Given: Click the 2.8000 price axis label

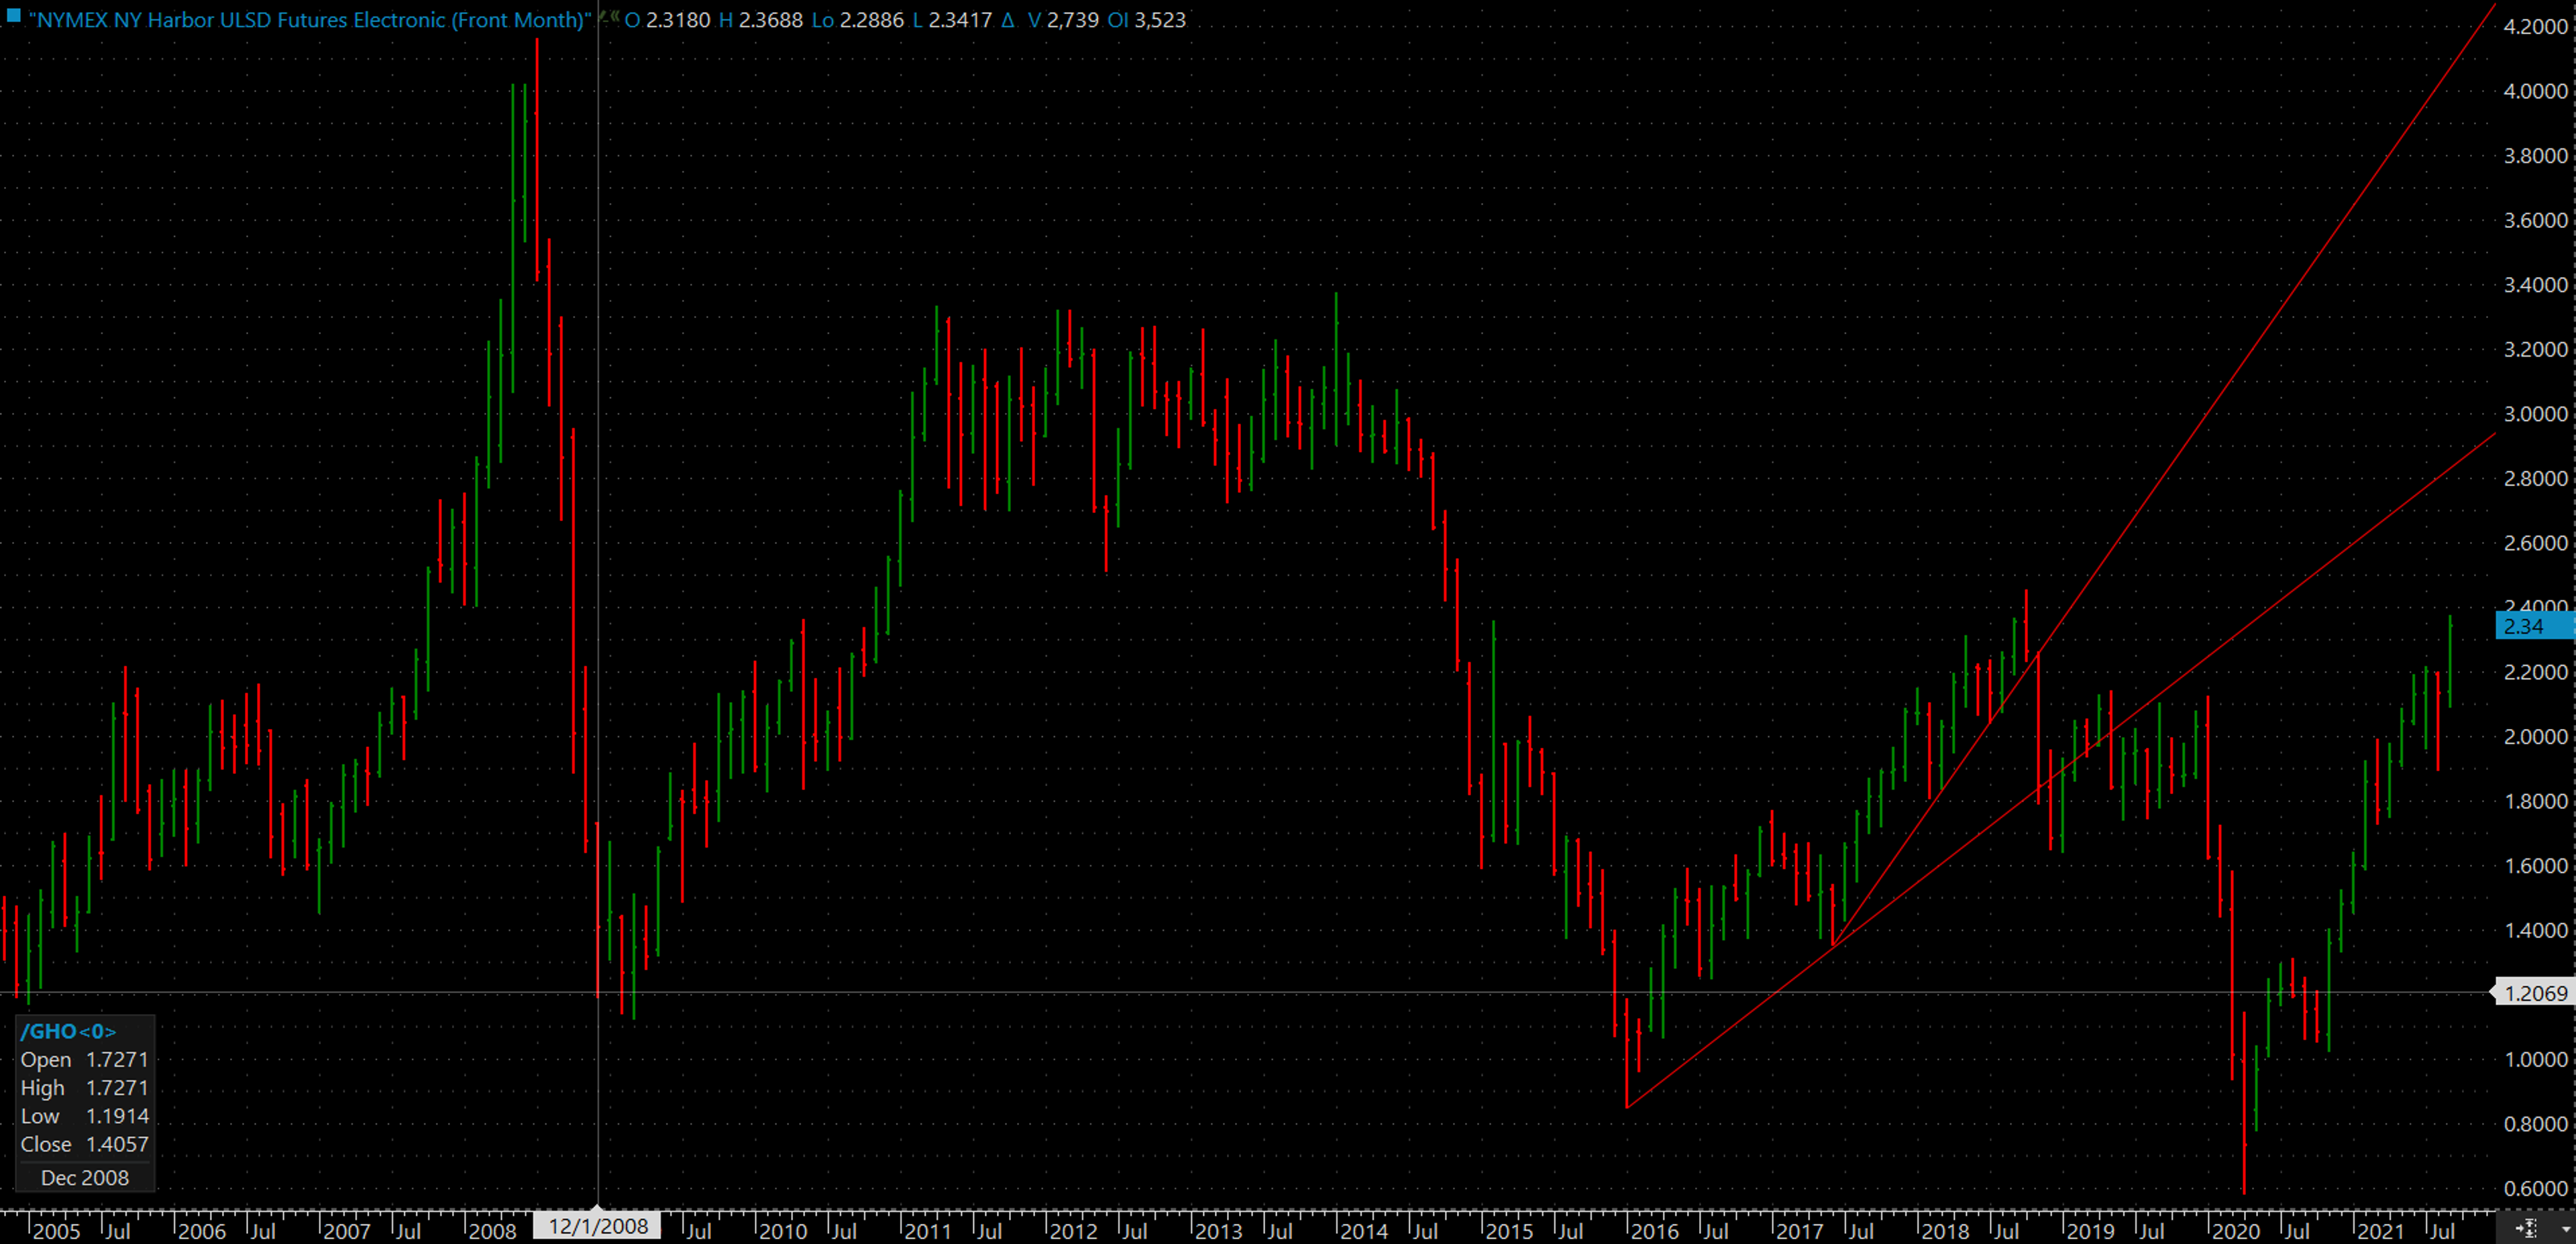Looking at the screenshot, I should click(x=2535, y=478).
